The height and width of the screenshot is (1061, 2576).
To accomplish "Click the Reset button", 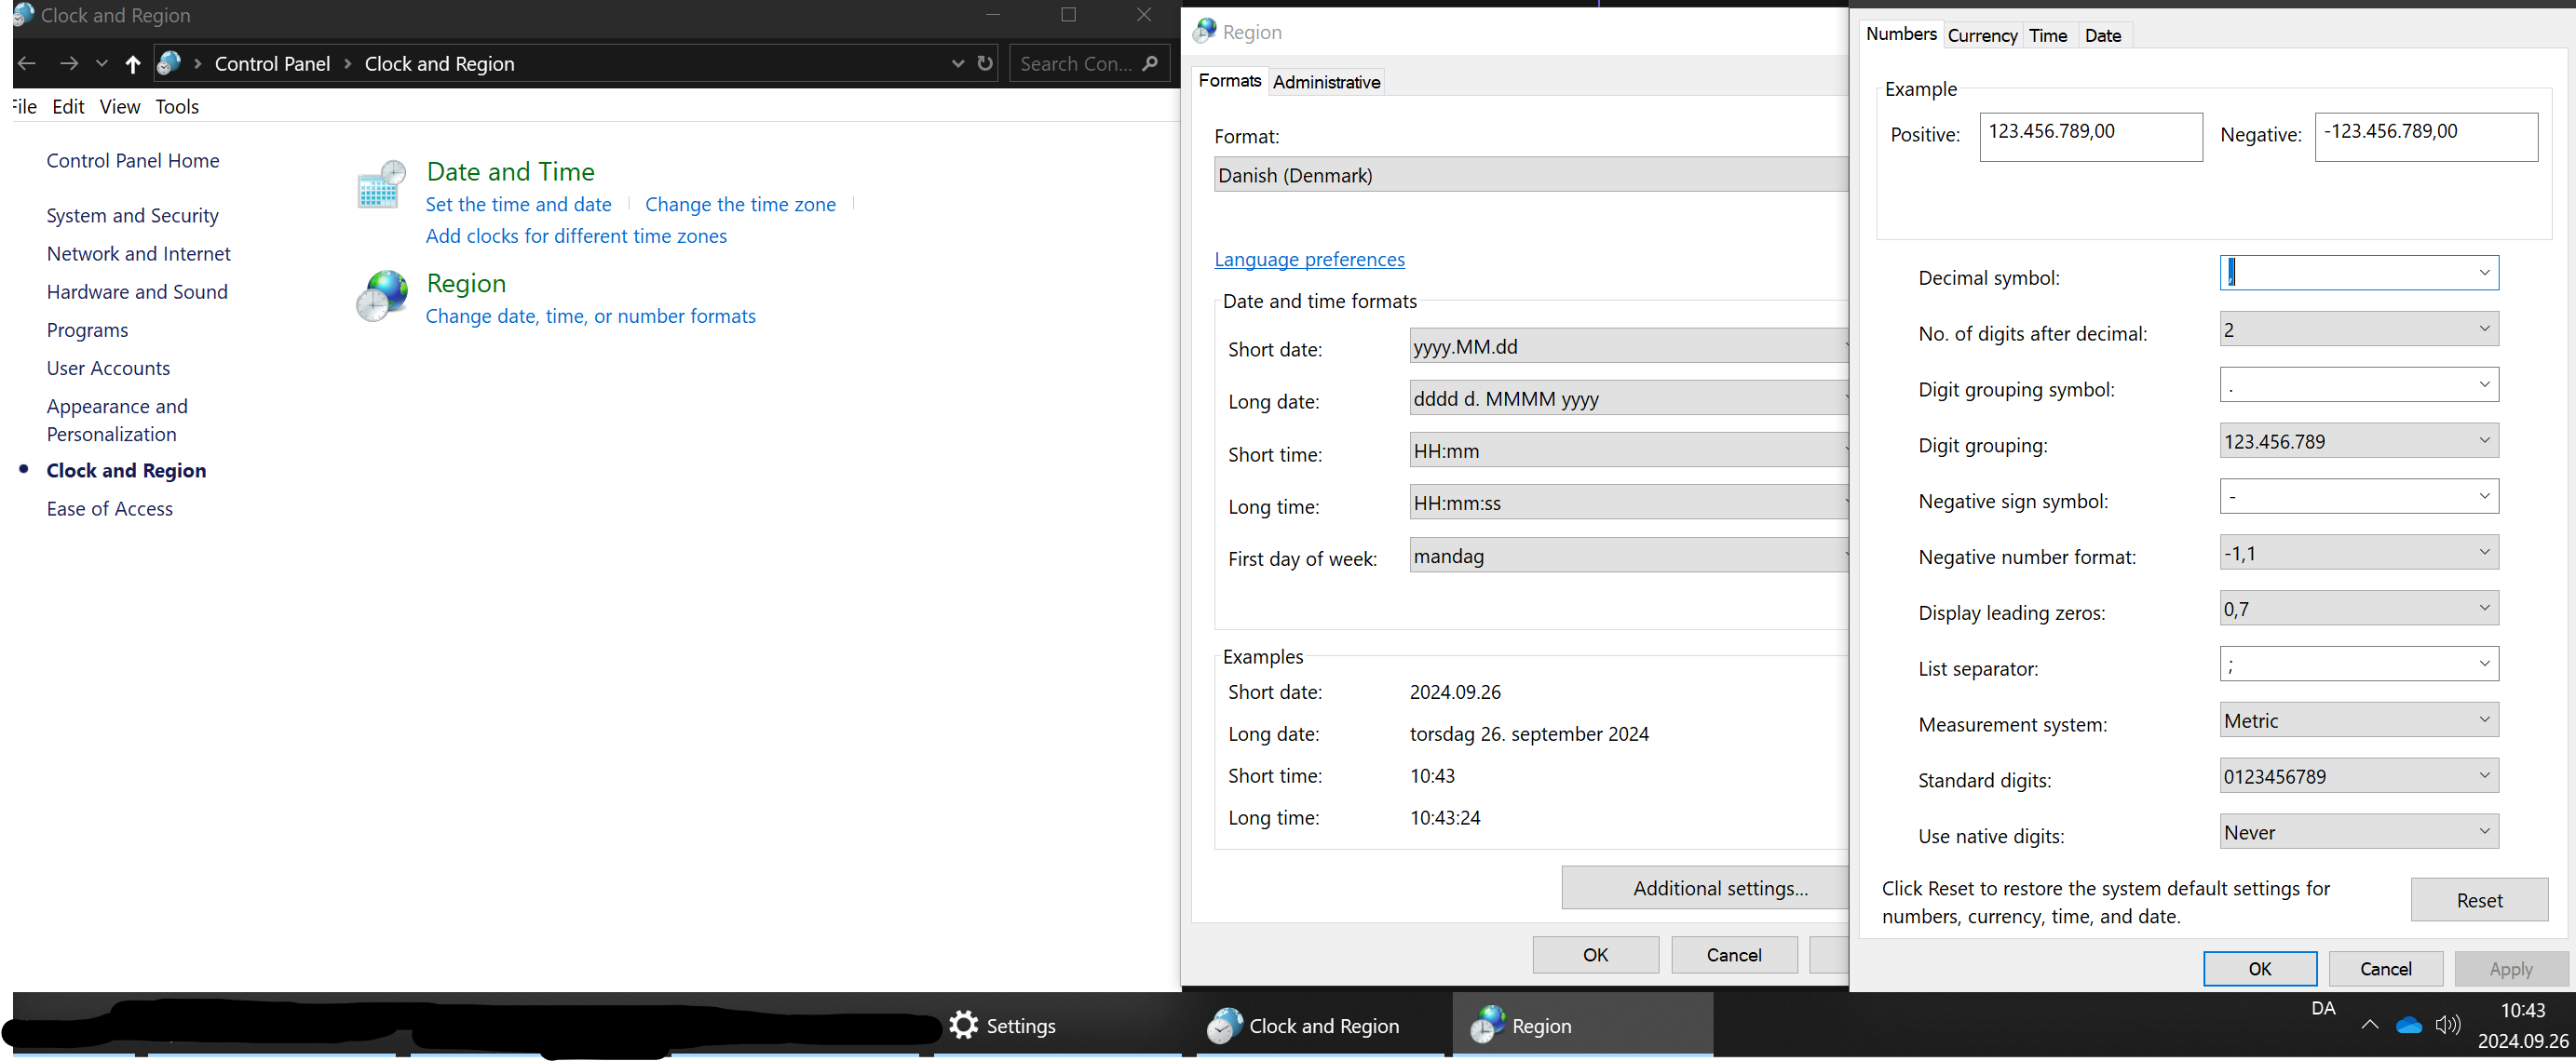I will [x=2479, y=900].
